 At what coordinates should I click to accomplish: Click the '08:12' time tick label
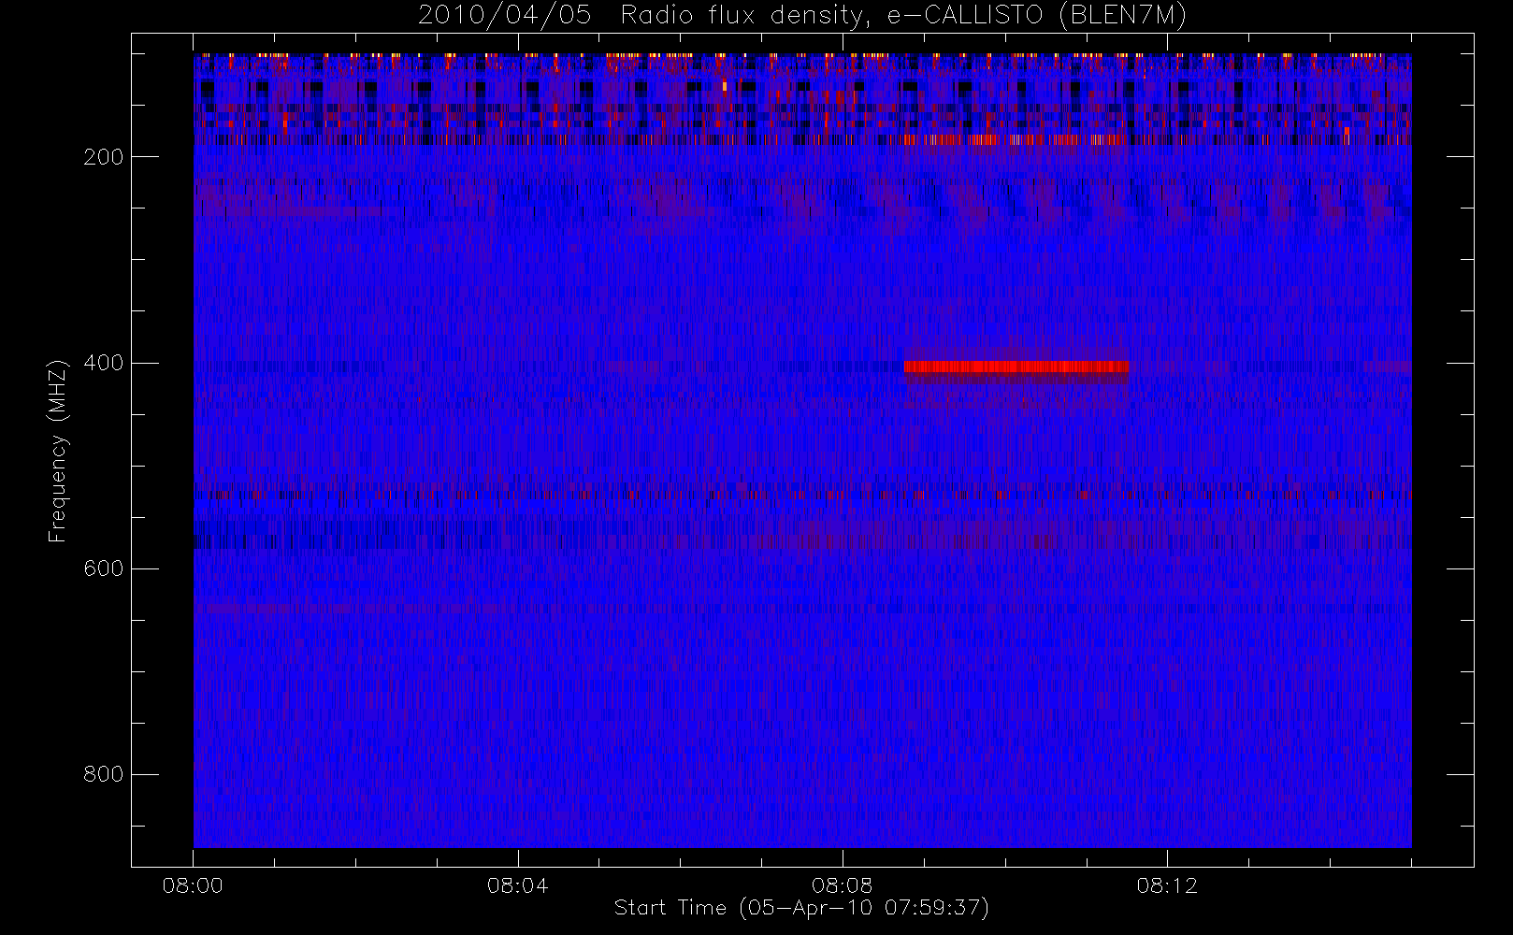(1167, 885)
